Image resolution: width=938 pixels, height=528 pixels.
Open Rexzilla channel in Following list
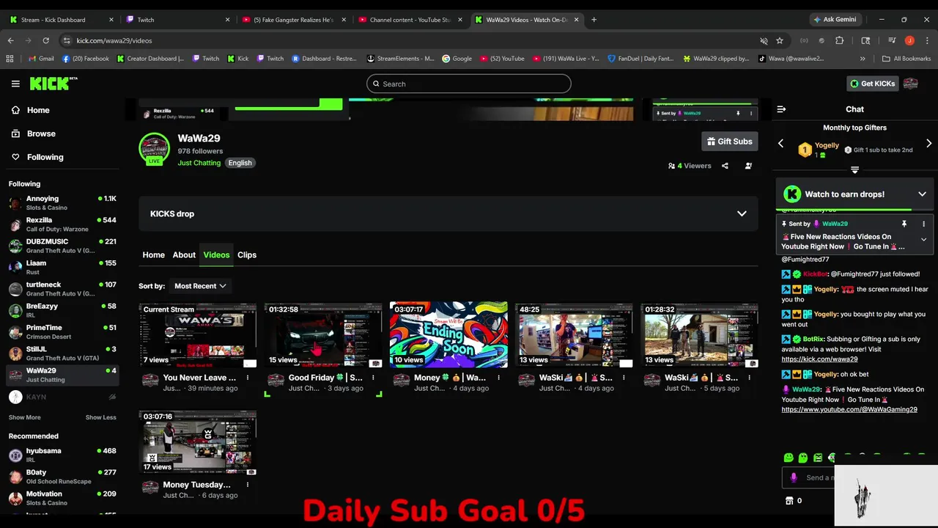(62, 224)
